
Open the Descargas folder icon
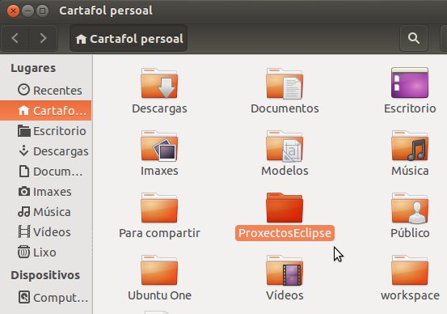[159, 83]
